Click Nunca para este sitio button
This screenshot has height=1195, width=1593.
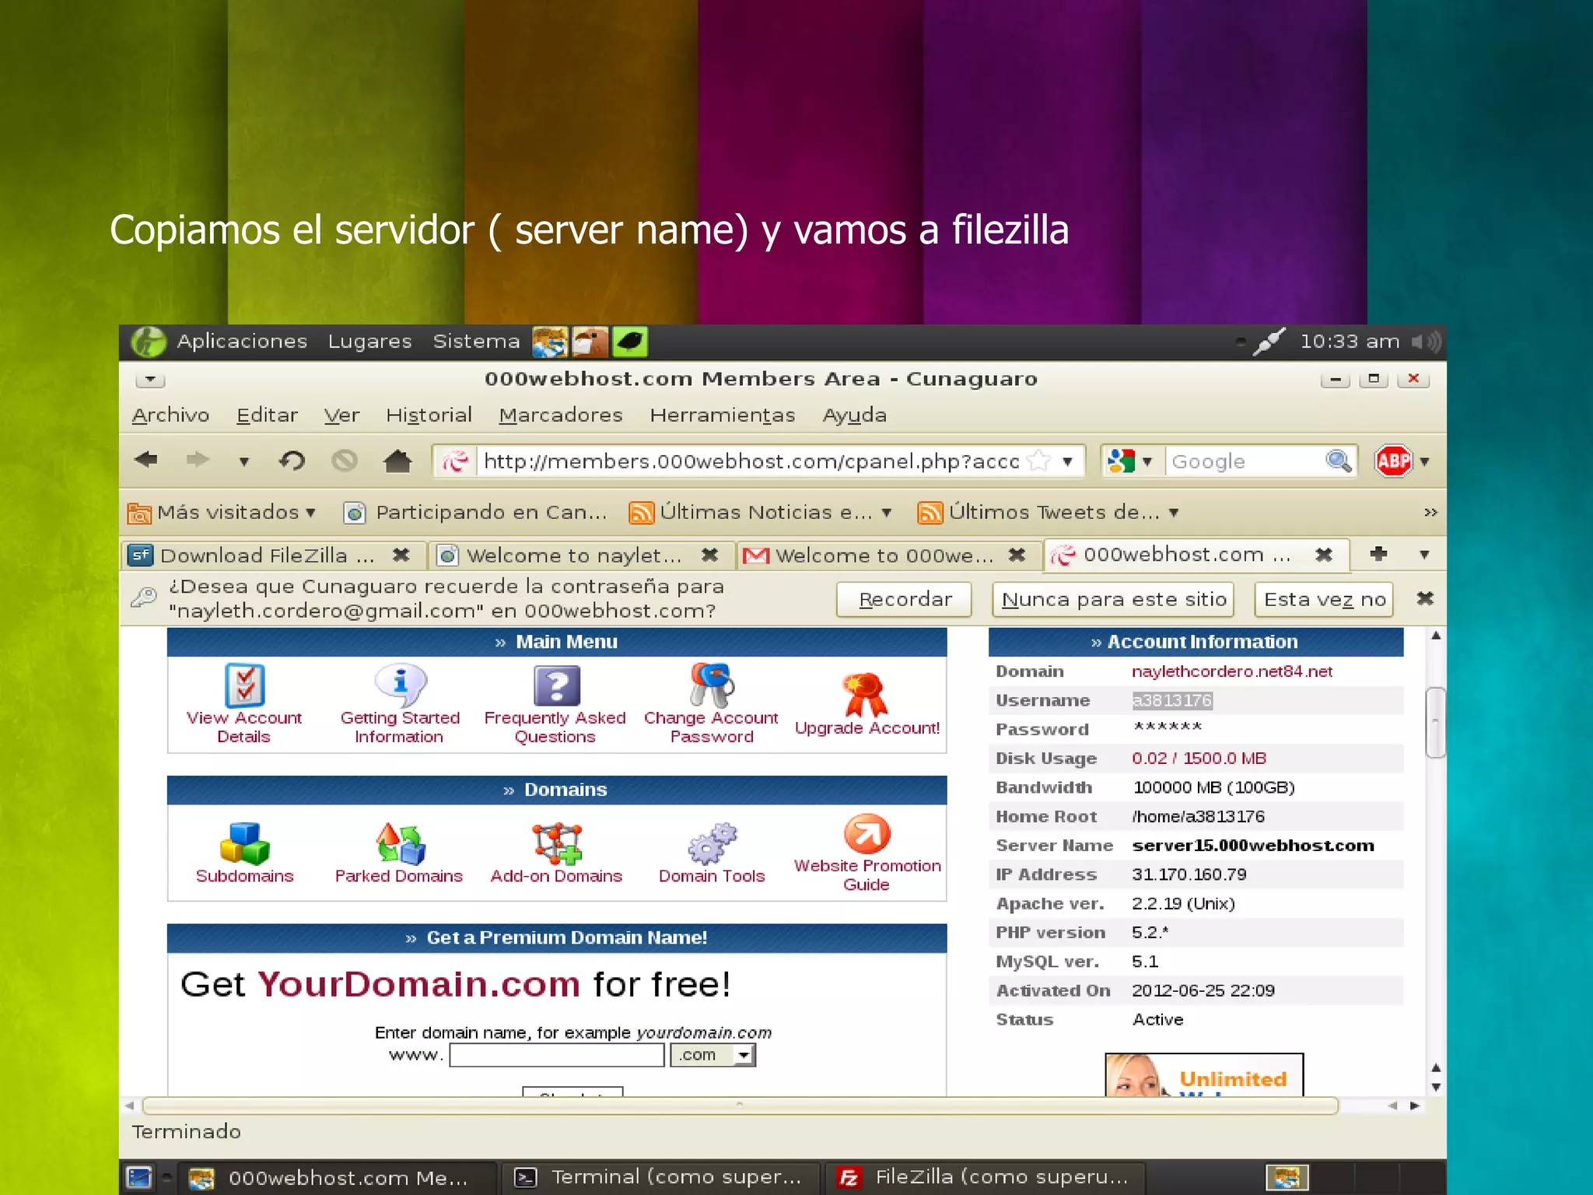point(1114,599)
